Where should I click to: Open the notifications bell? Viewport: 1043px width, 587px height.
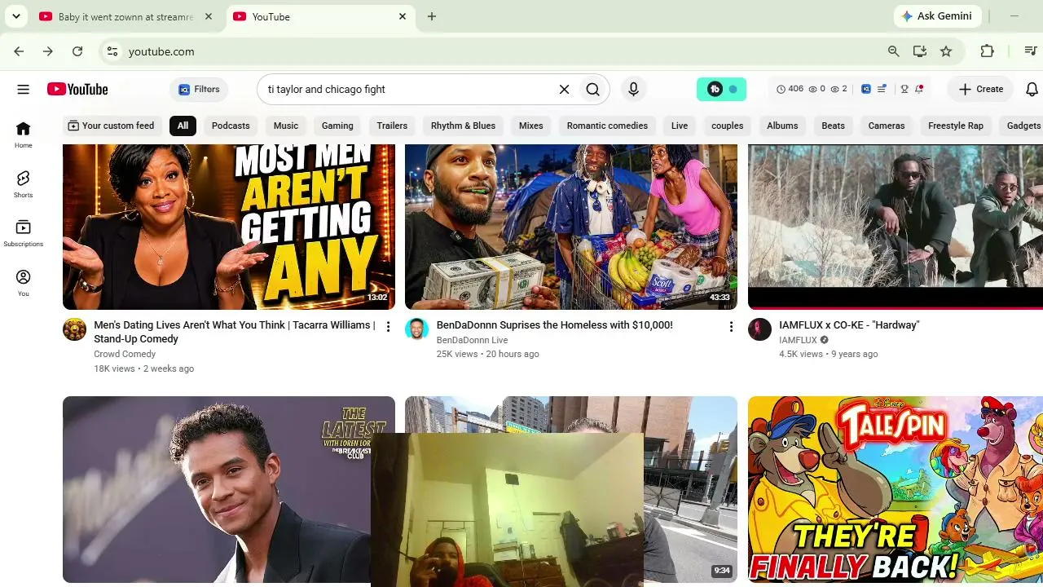point(1032,90)
